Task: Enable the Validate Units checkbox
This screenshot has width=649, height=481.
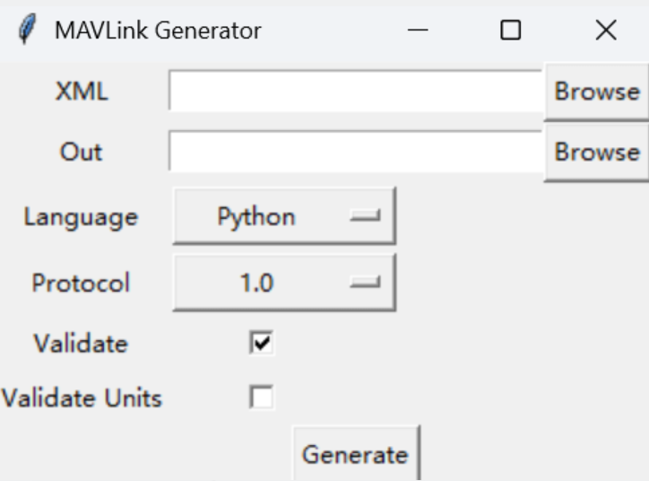Action: click(x=261, y=398)
